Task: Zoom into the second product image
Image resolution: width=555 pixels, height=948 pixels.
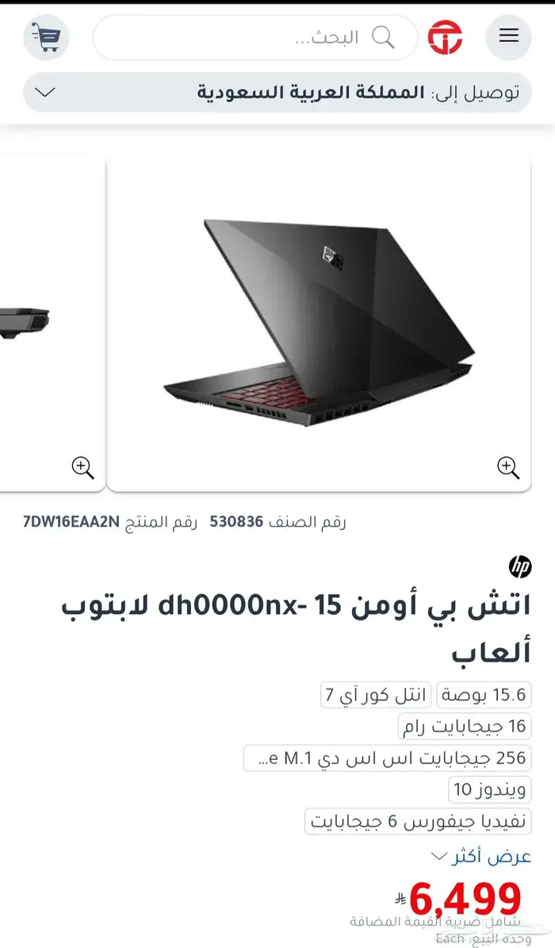Action: click(x=82, y=467)
